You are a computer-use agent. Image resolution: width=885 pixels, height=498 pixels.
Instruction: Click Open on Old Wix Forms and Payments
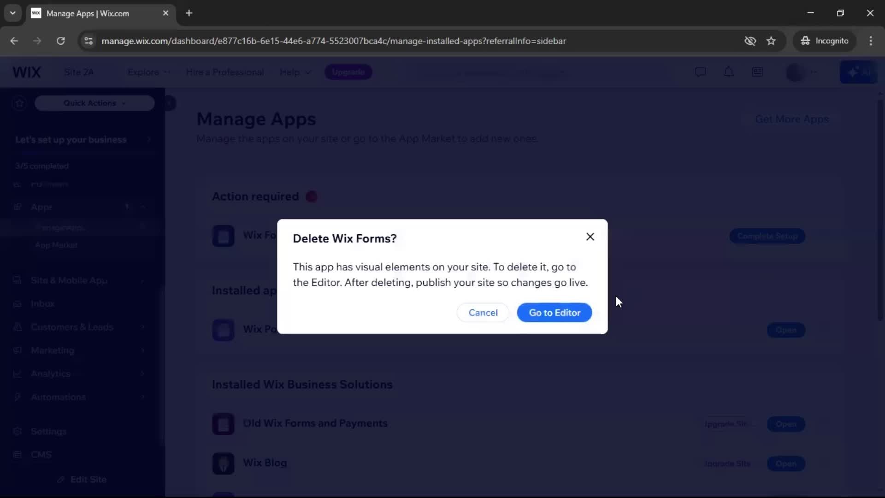(x=786, y=424)
